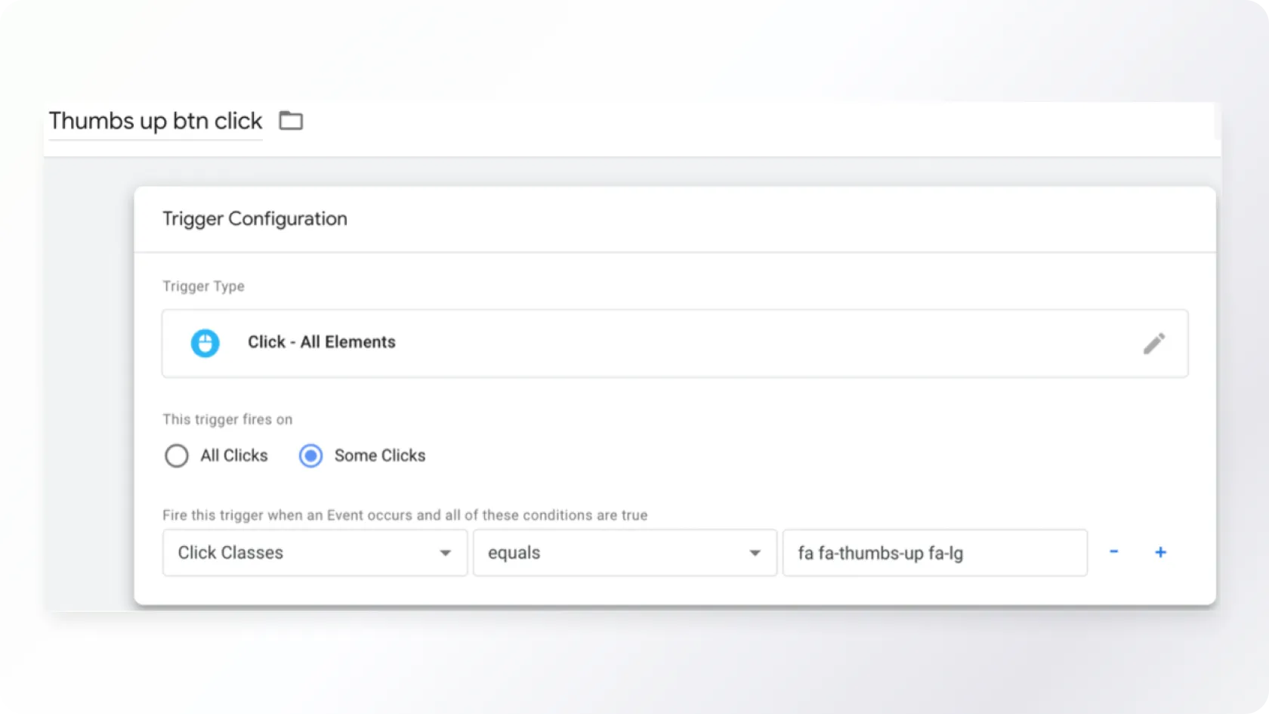Click the folder icon beside trigger name

pyautogui.click(x=291, y=121)
